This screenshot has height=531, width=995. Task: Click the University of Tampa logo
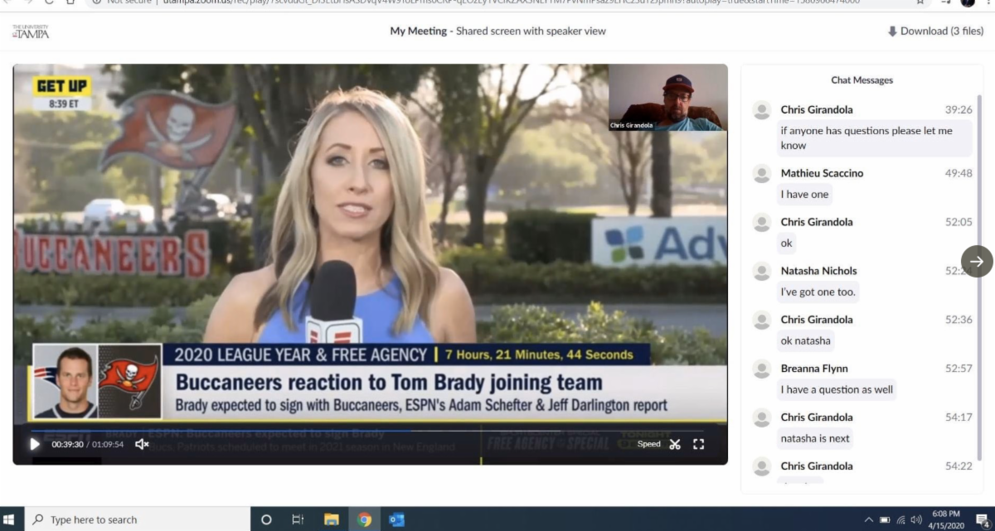pos(31,31)
